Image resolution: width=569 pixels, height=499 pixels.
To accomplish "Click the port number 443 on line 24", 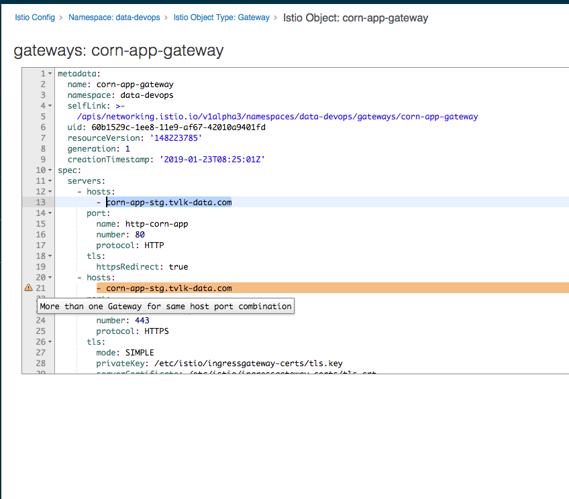I will pos(142,320).
